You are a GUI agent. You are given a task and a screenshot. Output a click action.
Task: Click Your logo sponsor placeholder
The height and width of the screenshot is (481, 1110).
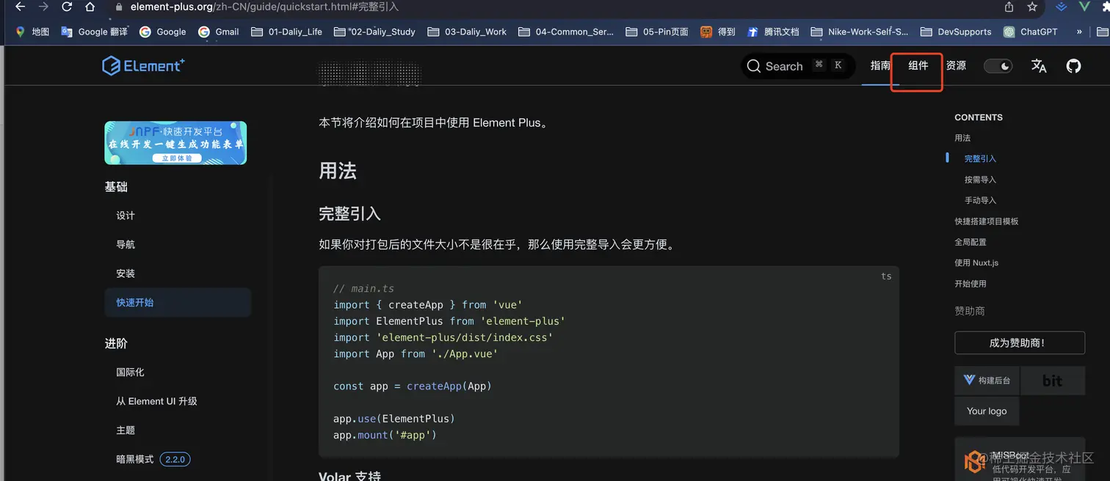(x=987, y=411)
